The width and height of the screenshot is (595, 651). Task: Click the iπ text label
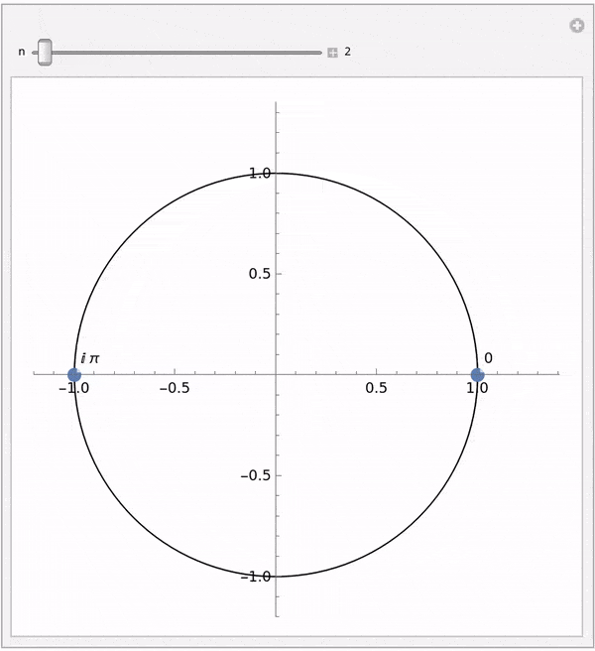pyautogui.click(x=89, y=358)
